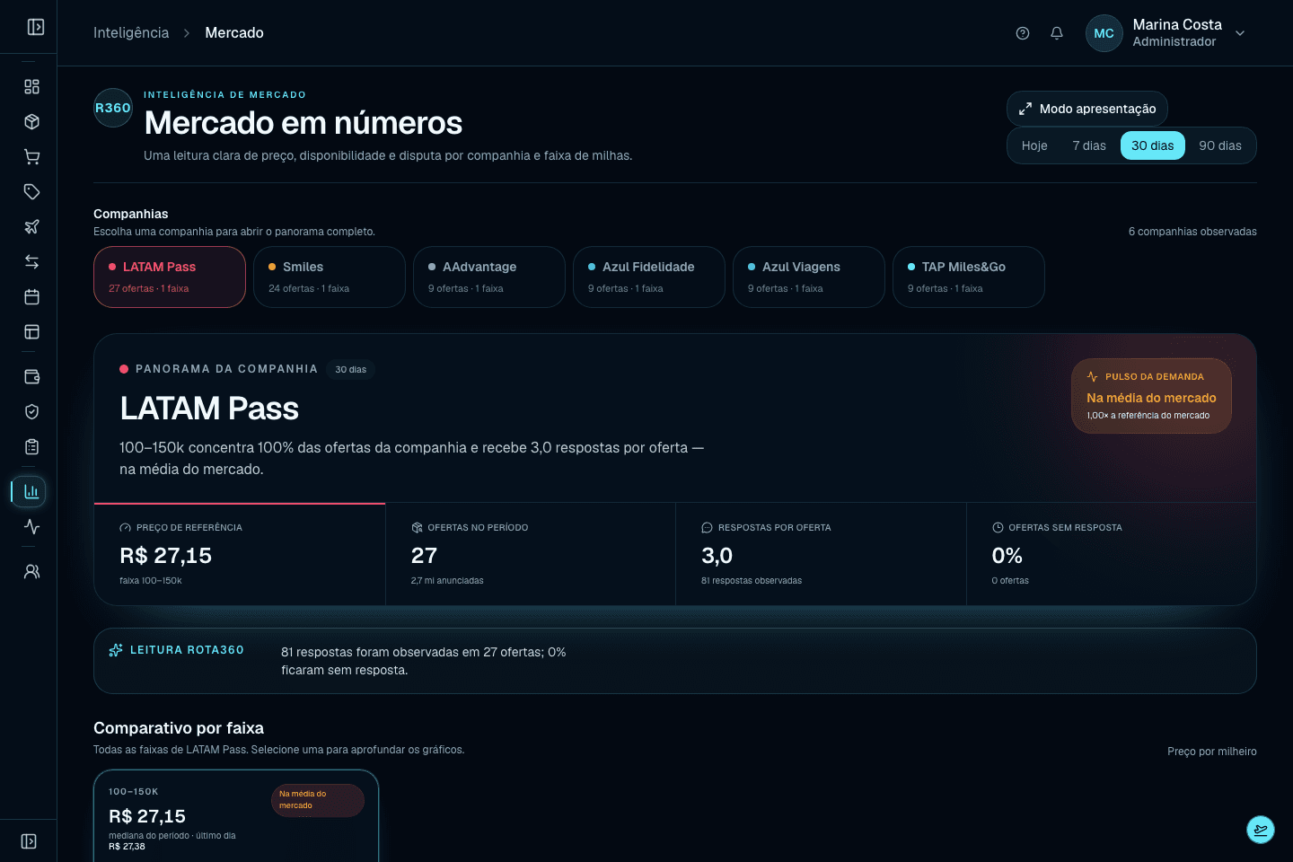Open the swap arrows icon in sidebar
This screenshot has height=862, width=1293.
(x=31, y=262)
